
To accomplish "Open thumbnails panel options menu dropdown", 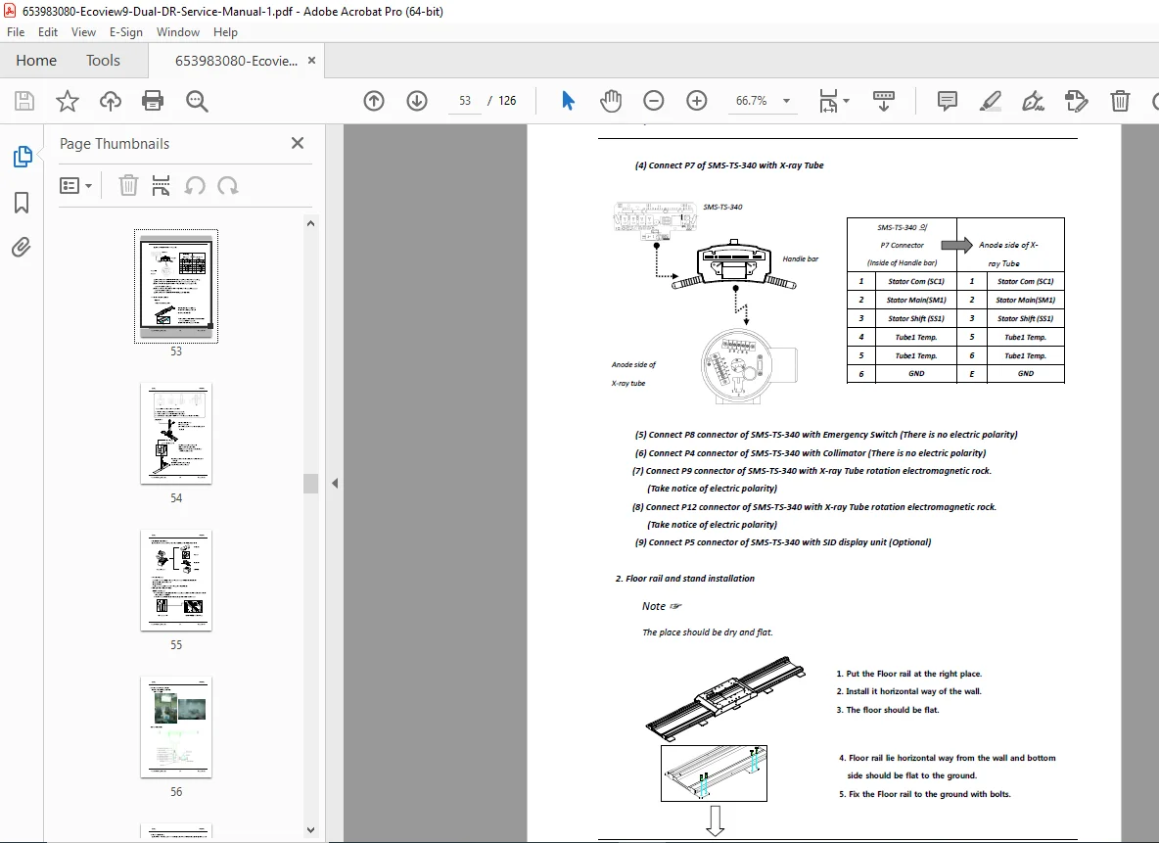I will tap(75, 186).
